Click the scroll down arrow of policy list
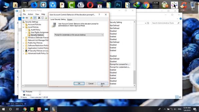The width and height of the screenshot is (199, 112). (x=134, y=86)
